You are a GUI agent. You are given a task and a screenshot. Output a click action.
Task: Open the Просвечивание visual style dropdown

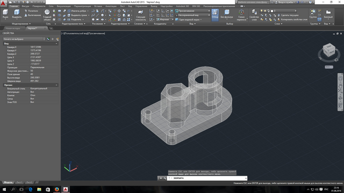[x=192, y=11]
